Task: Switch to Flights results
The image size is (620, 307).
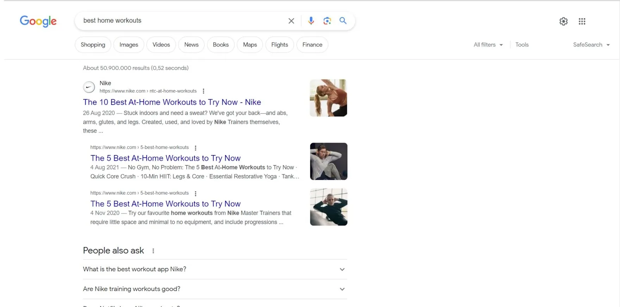Action: pyautogui.click(x=280, y=45)
